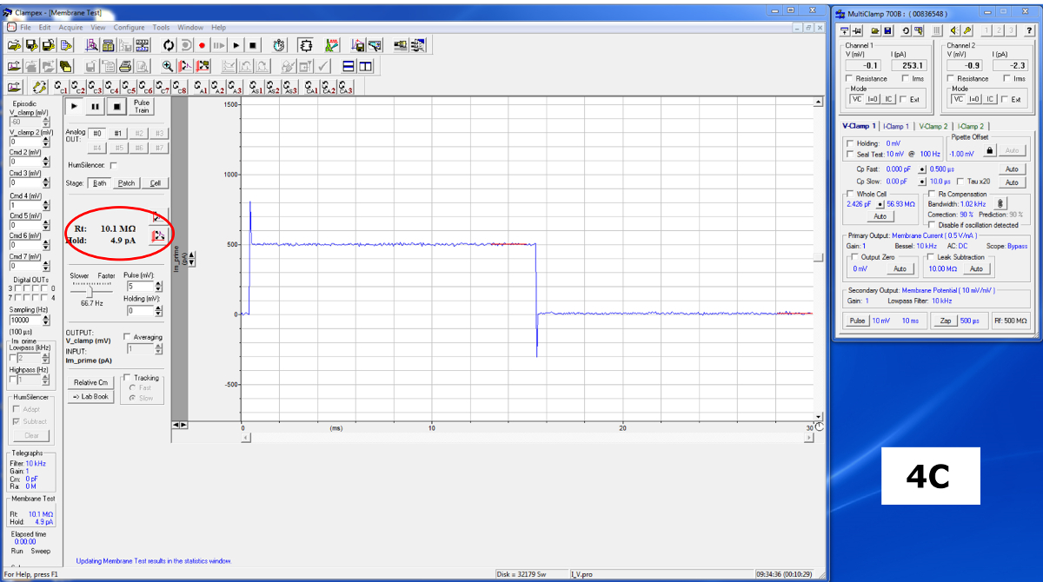Viewport: 1043px width, 582px height.
Task: Enable the HumSilencer checkbox
Action: tap(113, 165)
